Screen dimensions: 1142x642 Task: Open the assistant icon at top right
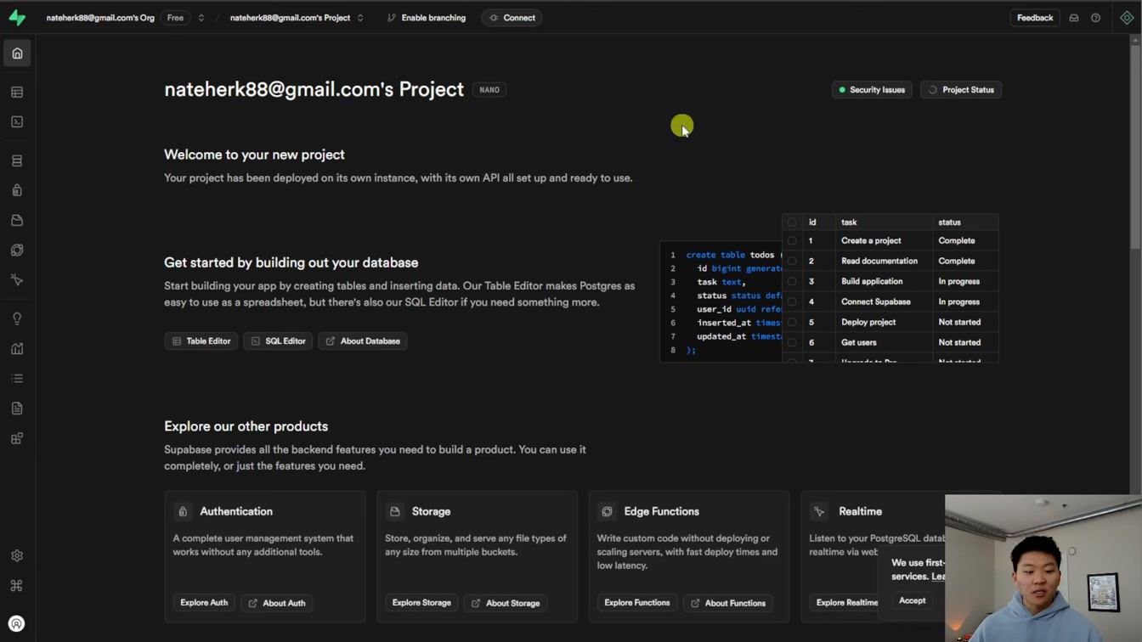coord(1127,18)
